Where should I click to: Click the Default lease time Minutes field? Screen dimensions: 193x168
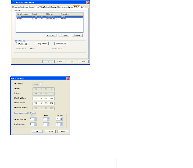58,119
